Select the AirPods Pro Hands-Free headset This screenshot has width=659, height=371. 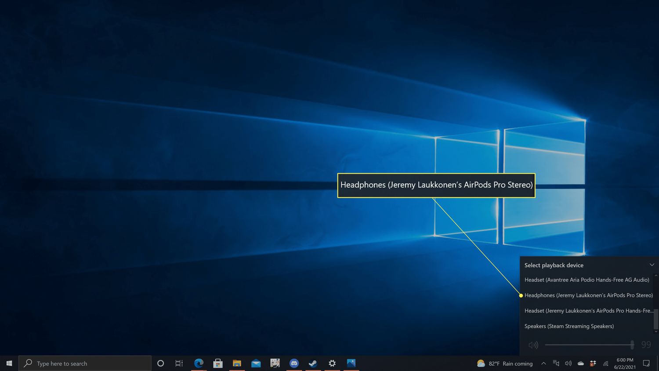click(588, 311)
